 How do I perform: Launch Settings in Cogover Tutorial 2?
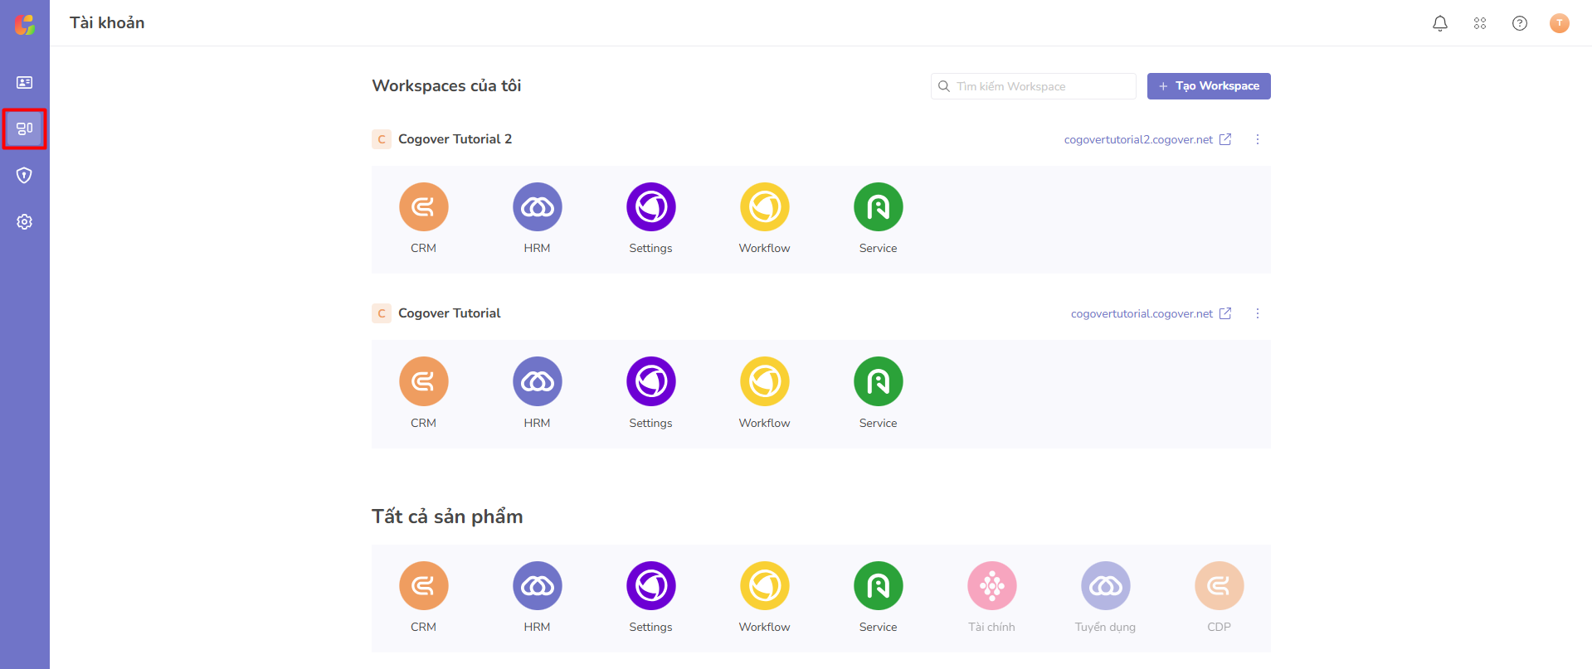651,207
